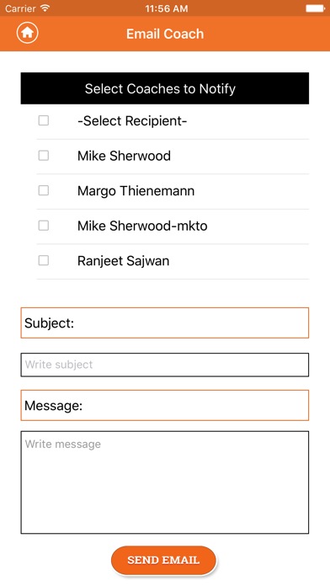Click the Mike Sherwood-mkto name text
This screenshot has width=330, height=586.
click(x=142, y=226)
